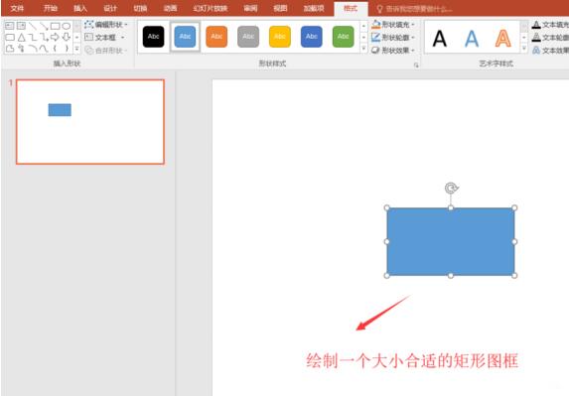The width and height of the screenshot is (569, 396).
Task: Apply the gray Abc shape style
Action: (x=248, y=37)
